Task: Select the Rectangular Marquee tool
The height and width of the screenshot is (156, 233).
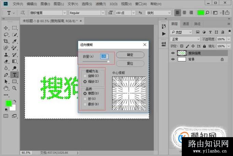Action: pos(14,28)
